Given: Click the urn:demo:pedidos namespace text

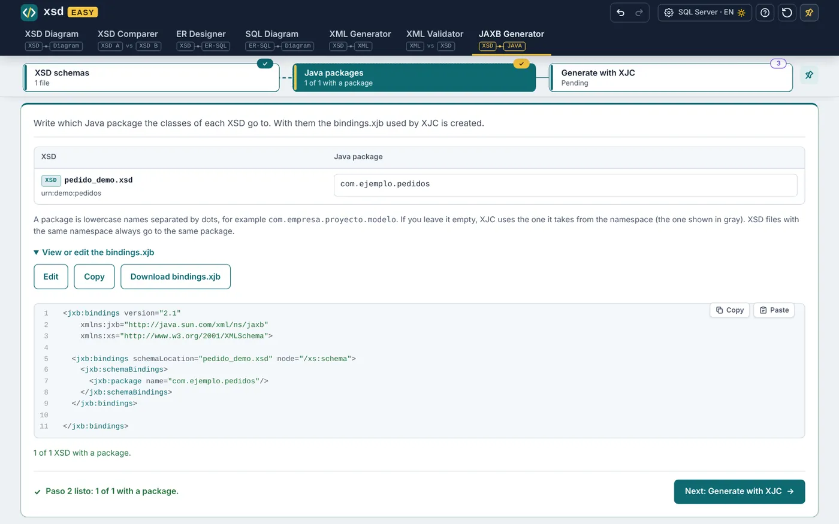Looking at the screenshot, I should pos(71,193).
